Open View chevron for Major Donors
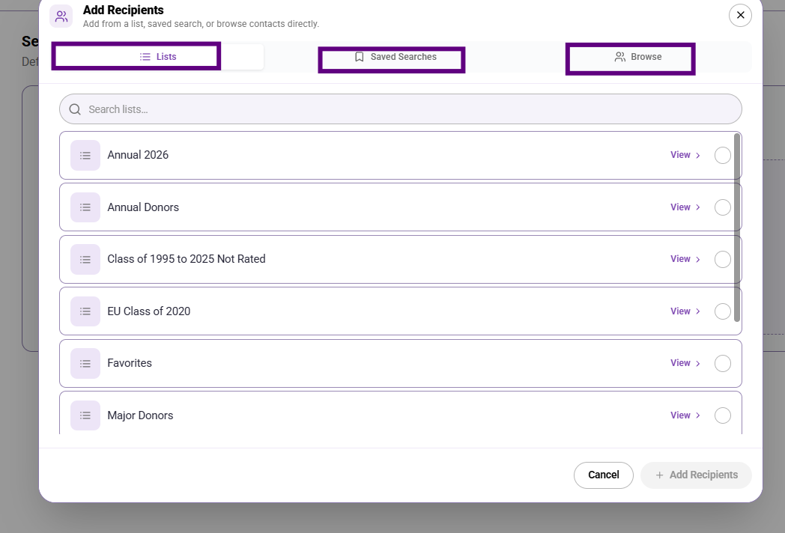The width and height of the screenshot is (785, 533). coord(685,415)
